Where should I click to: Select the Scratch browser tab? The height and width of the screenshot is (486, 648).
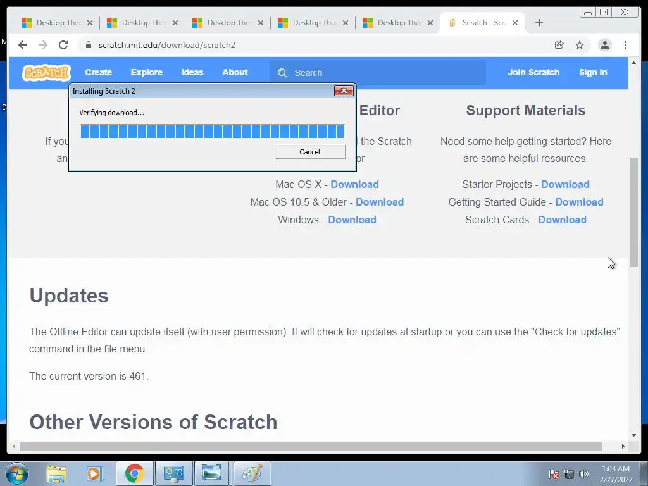pos(483,23)
